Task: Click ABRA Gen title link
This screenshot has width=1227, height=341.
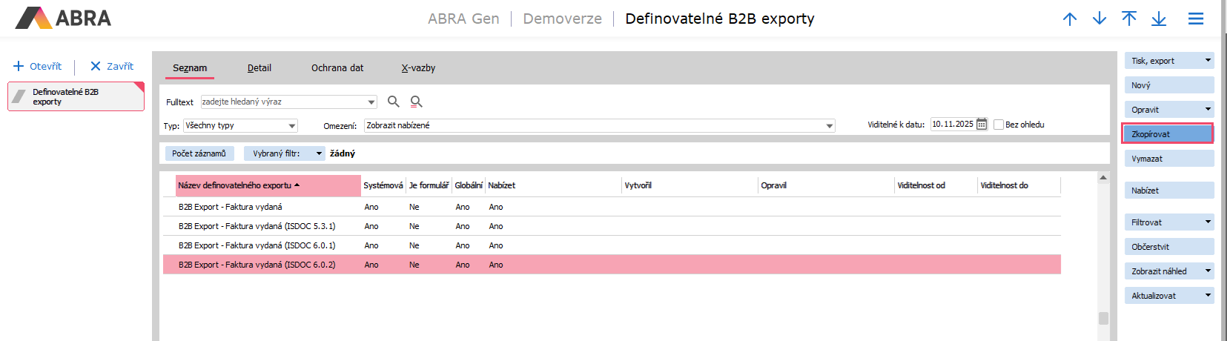Action: [463, 19]
